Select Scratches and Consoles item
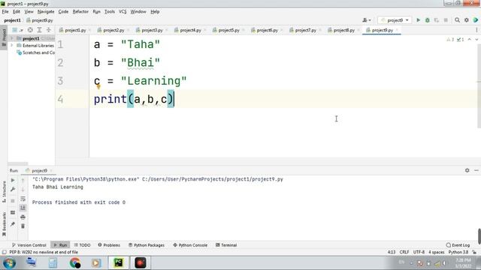481x270 pixels. (x=36, y=52)
